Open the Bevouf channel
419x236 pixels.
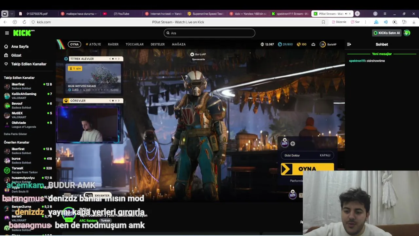28,105
